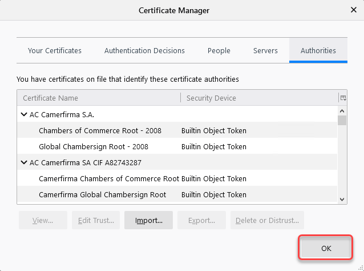Select the Servers tab

click(x=265, y=51)
